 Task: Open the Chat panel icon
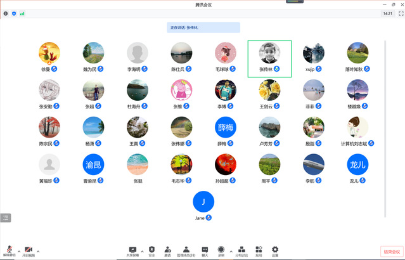pos(205,250)
